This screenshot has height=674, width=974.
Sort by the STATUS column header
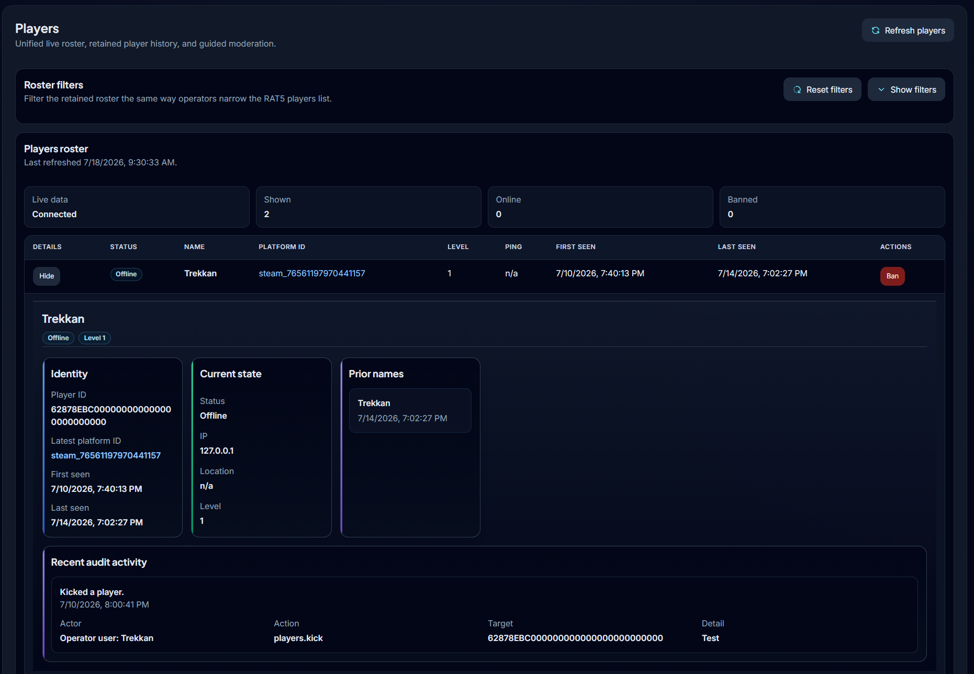(x=124, y=246)
